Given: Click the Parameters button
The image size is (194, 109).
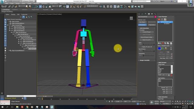Looking at the screenshot, I should pos(142,25).
